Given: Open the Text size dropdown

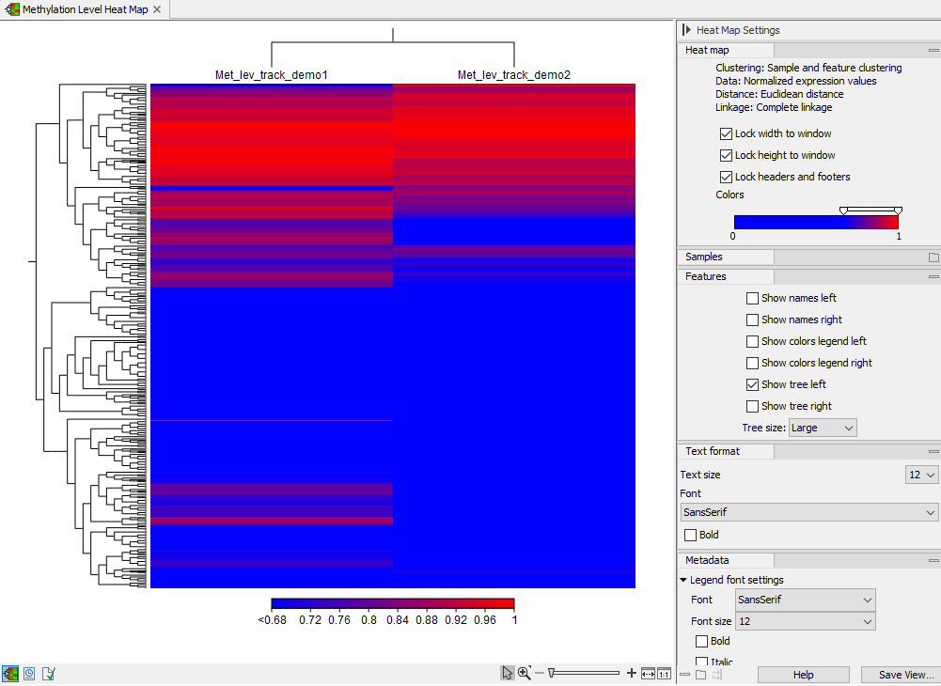Looking at the screenshot, I should point(920,475).
